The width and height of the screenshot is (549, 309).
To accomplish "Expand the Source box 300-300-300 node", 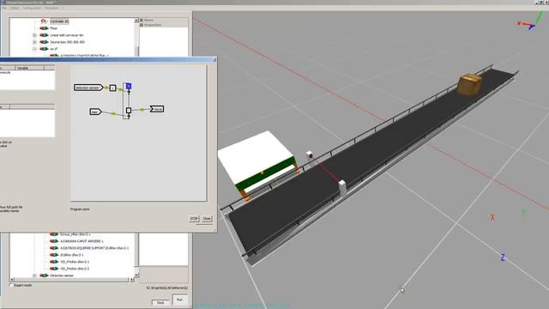I will pos(34,42).
